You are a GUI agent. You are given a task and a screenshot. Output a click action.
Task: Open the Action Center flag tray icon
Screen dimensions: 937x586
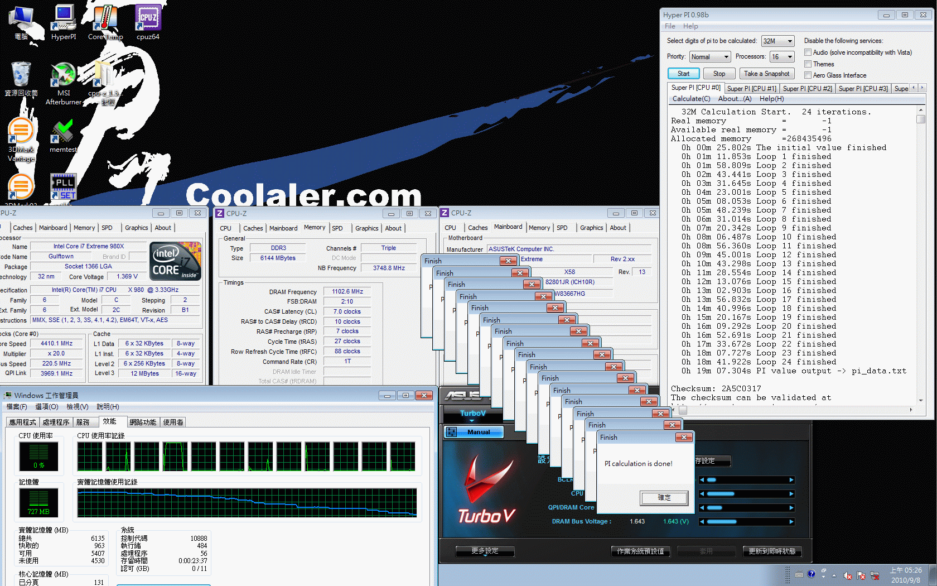pyautogui.click(x=861, y=575)
